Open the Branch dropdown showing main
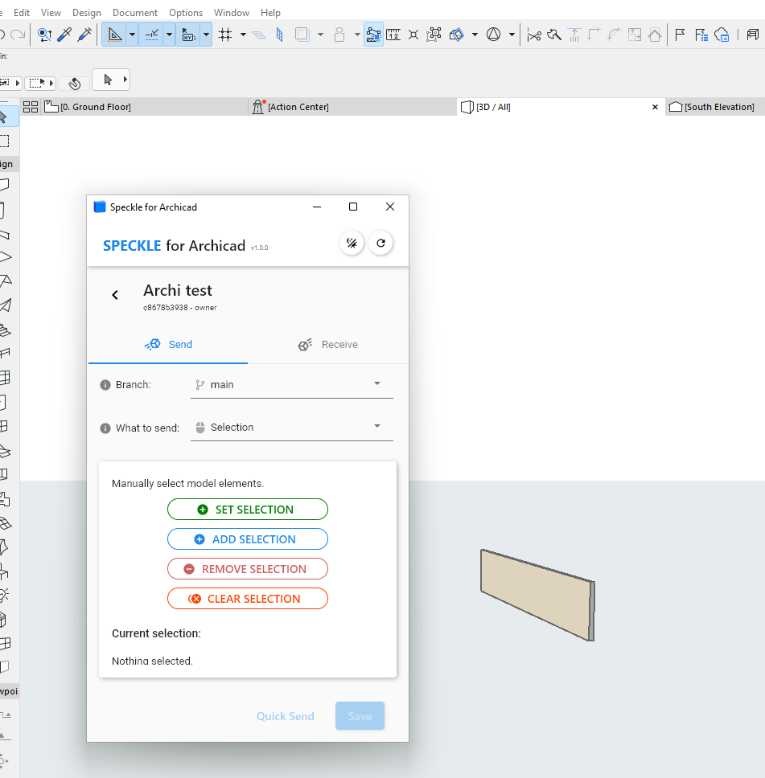The width and height of the screenshot is (765, 778). (291, 383)
